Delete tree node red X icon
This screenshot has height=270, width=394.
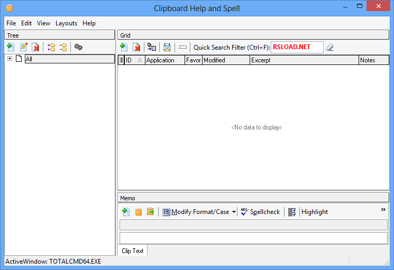pyautogui.click(x=35, y=47)
